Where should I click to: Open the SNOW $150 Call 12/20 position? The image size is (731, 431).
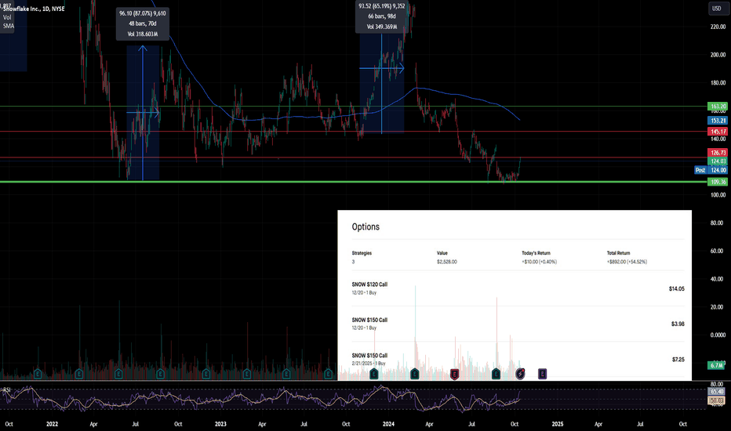click(518, 324)
